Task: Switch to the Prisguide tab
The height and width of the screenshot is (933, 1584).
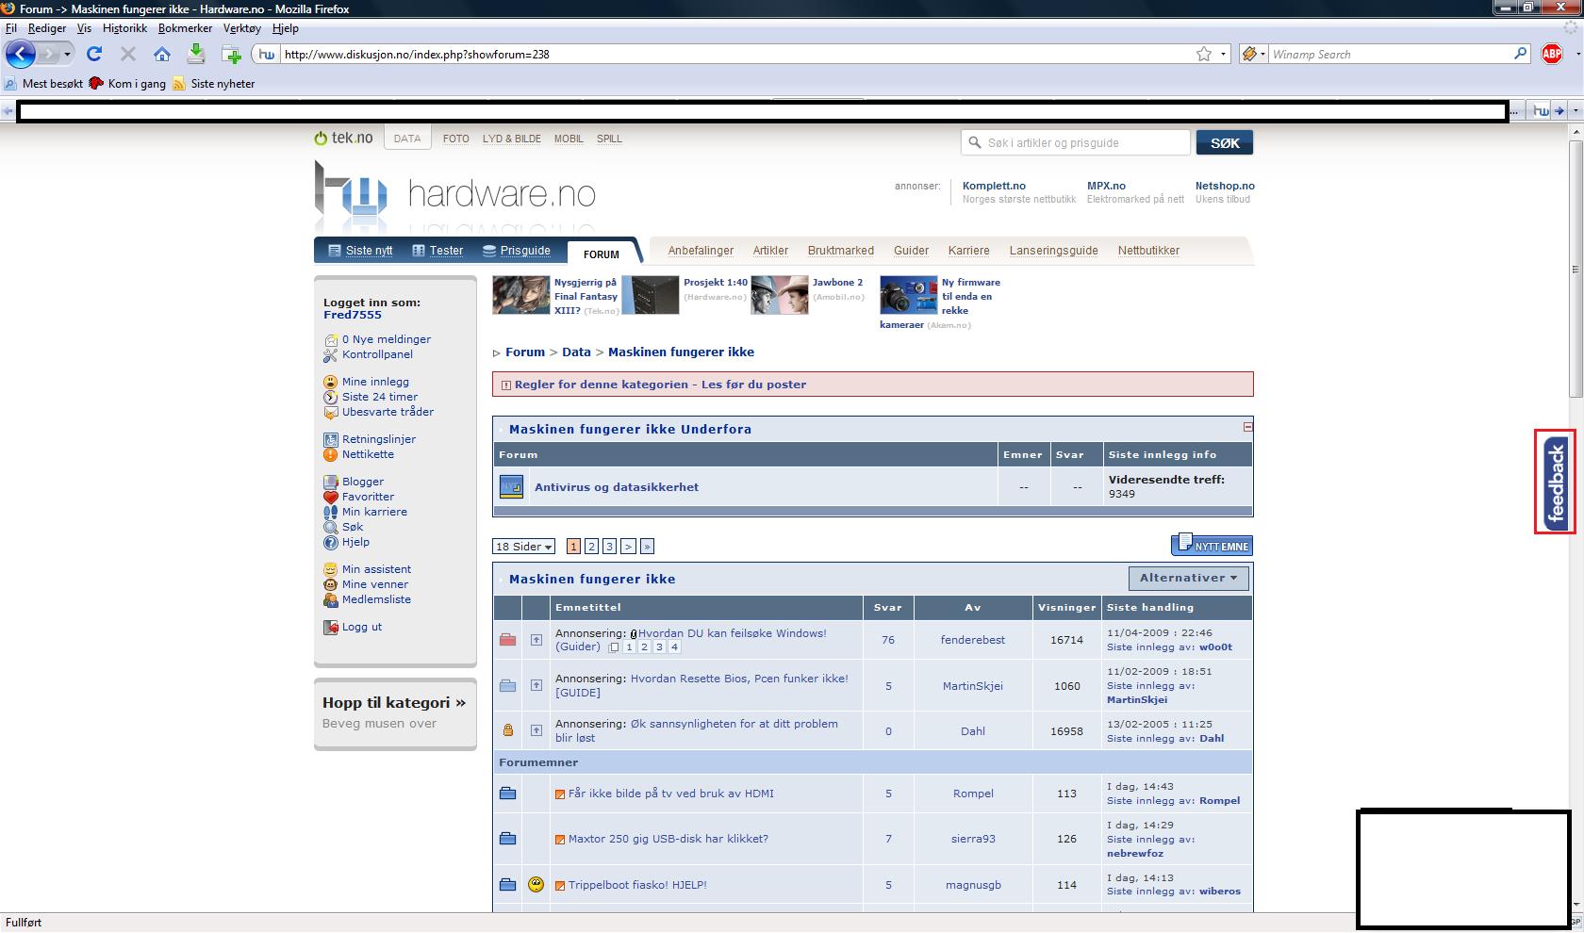Action: coord(517,251)
